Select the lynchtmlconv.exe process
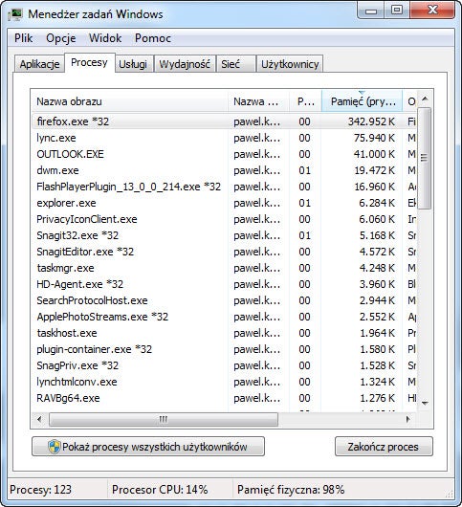This screenshot has height=507, width=462. [x=225, y=382]
